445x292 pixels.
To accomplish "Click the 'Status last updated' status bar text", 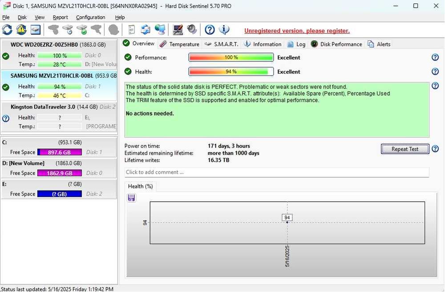I will 57,289.
